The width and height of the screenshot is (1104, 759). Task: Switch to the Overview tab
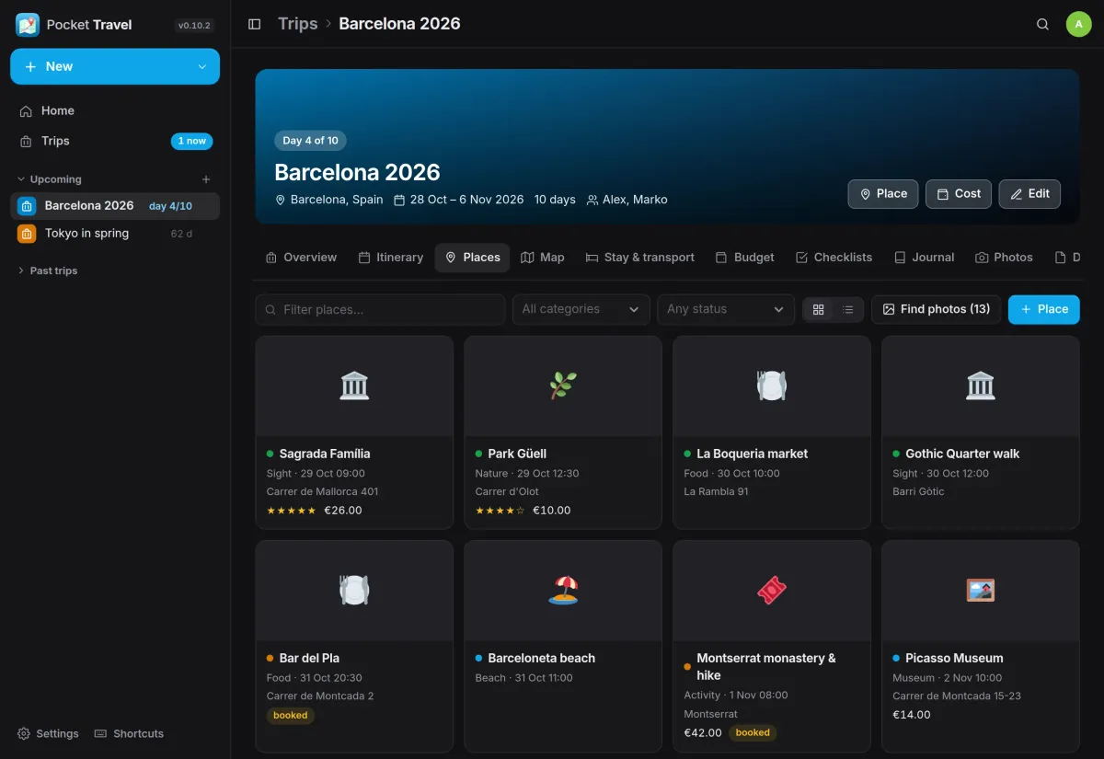[301, 258]
